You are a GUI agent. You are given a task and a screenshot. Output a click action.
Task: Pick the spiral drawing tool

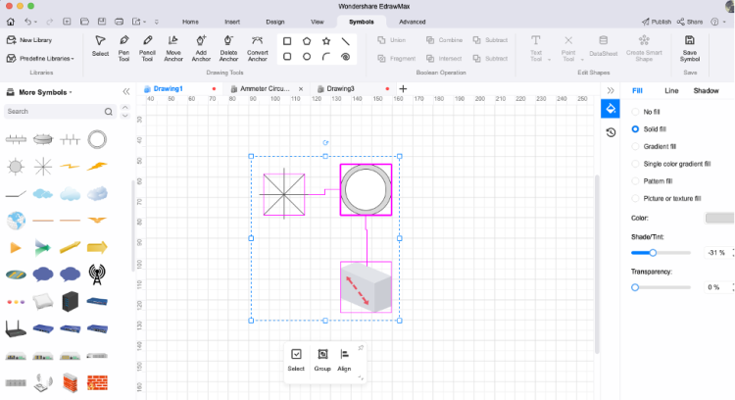click(346, 57)
